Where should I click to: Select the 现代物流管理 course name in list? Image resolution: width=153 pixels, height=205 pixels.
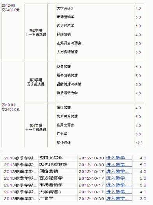53,165
